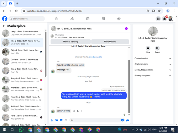This screenshot has width=178, height=133.
Task: Go to the Home feed icon
Action: coord(57,19)
